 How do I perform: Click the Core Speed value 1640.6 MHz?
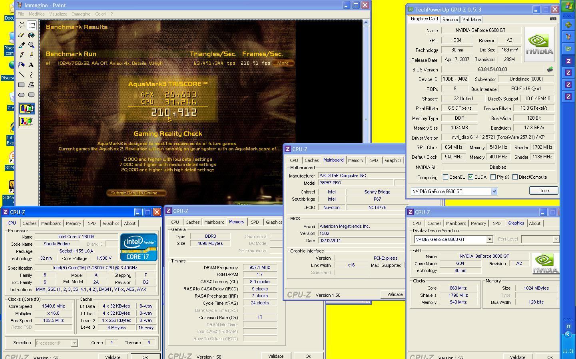pos(54,306)
